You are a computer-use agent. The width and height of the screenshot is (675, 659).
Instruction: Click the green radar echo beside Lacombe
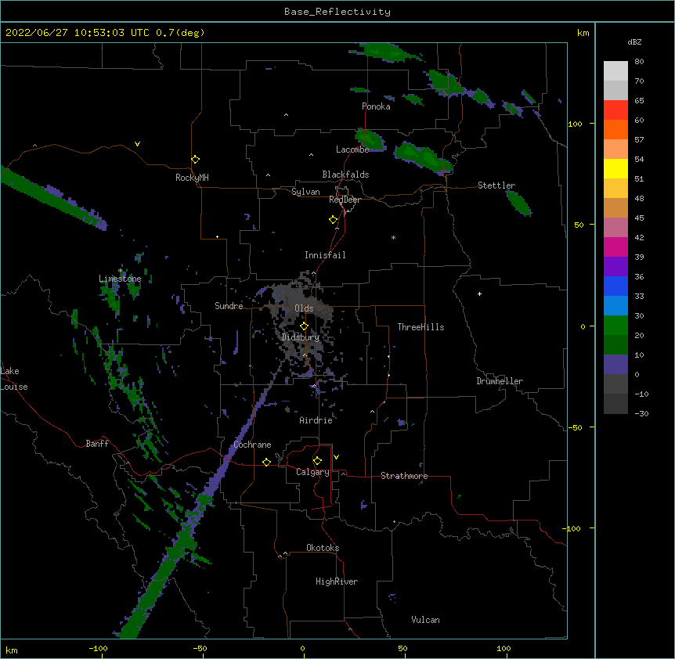[370, 139]
